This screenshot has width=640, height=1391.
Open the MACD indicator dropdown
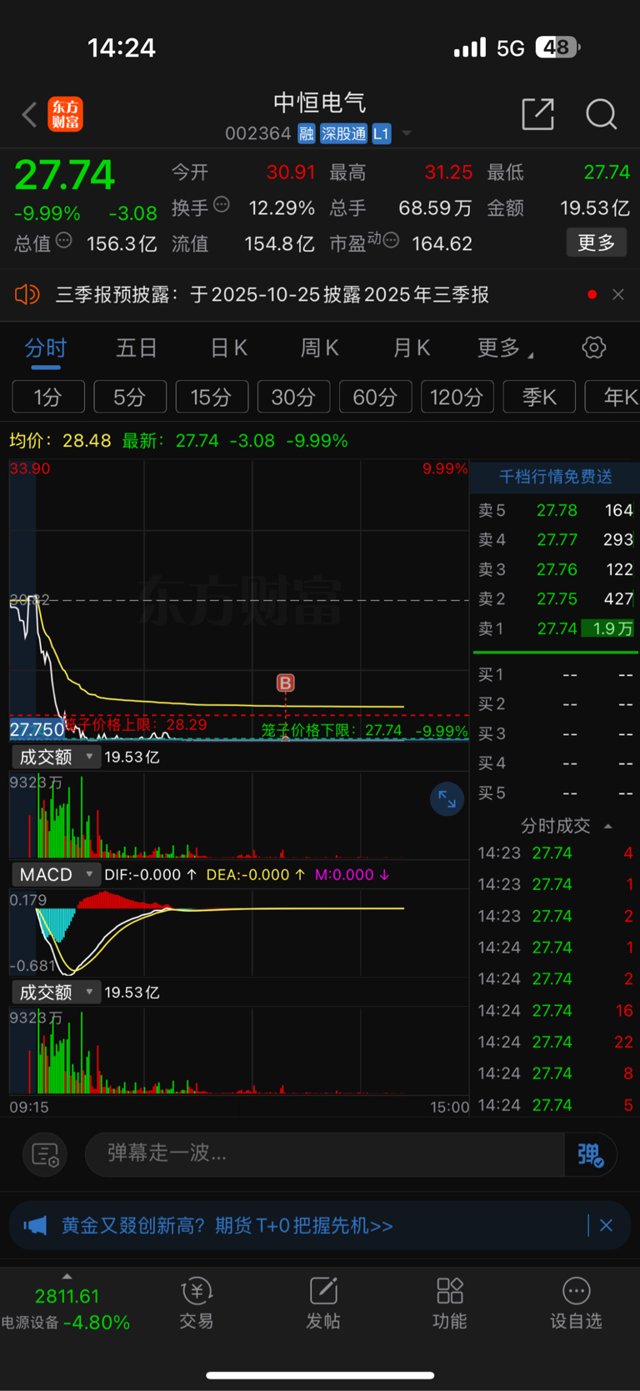(x=56, y=874)
